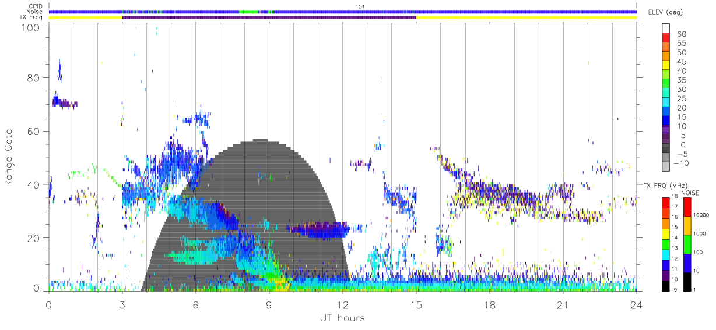
Task: Click the '40' tick on Range Gate axis
Action: [34, 184]
